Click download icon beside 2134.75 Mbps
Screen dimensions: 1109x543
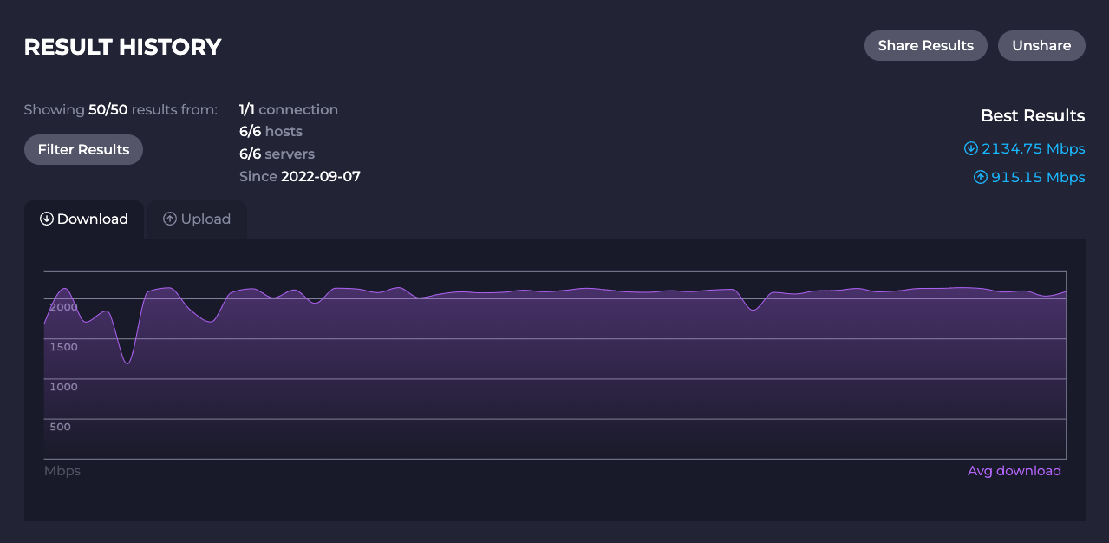[971, 148]
